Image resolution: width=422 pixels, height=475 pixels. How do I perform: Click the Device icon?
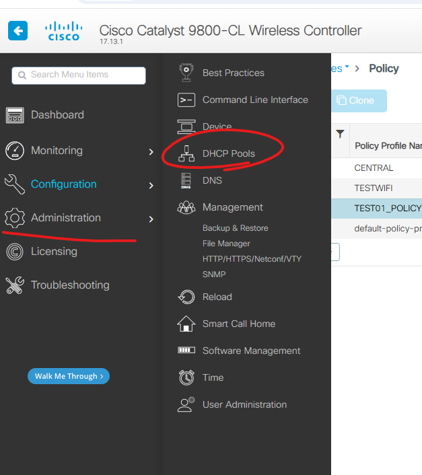186,126
